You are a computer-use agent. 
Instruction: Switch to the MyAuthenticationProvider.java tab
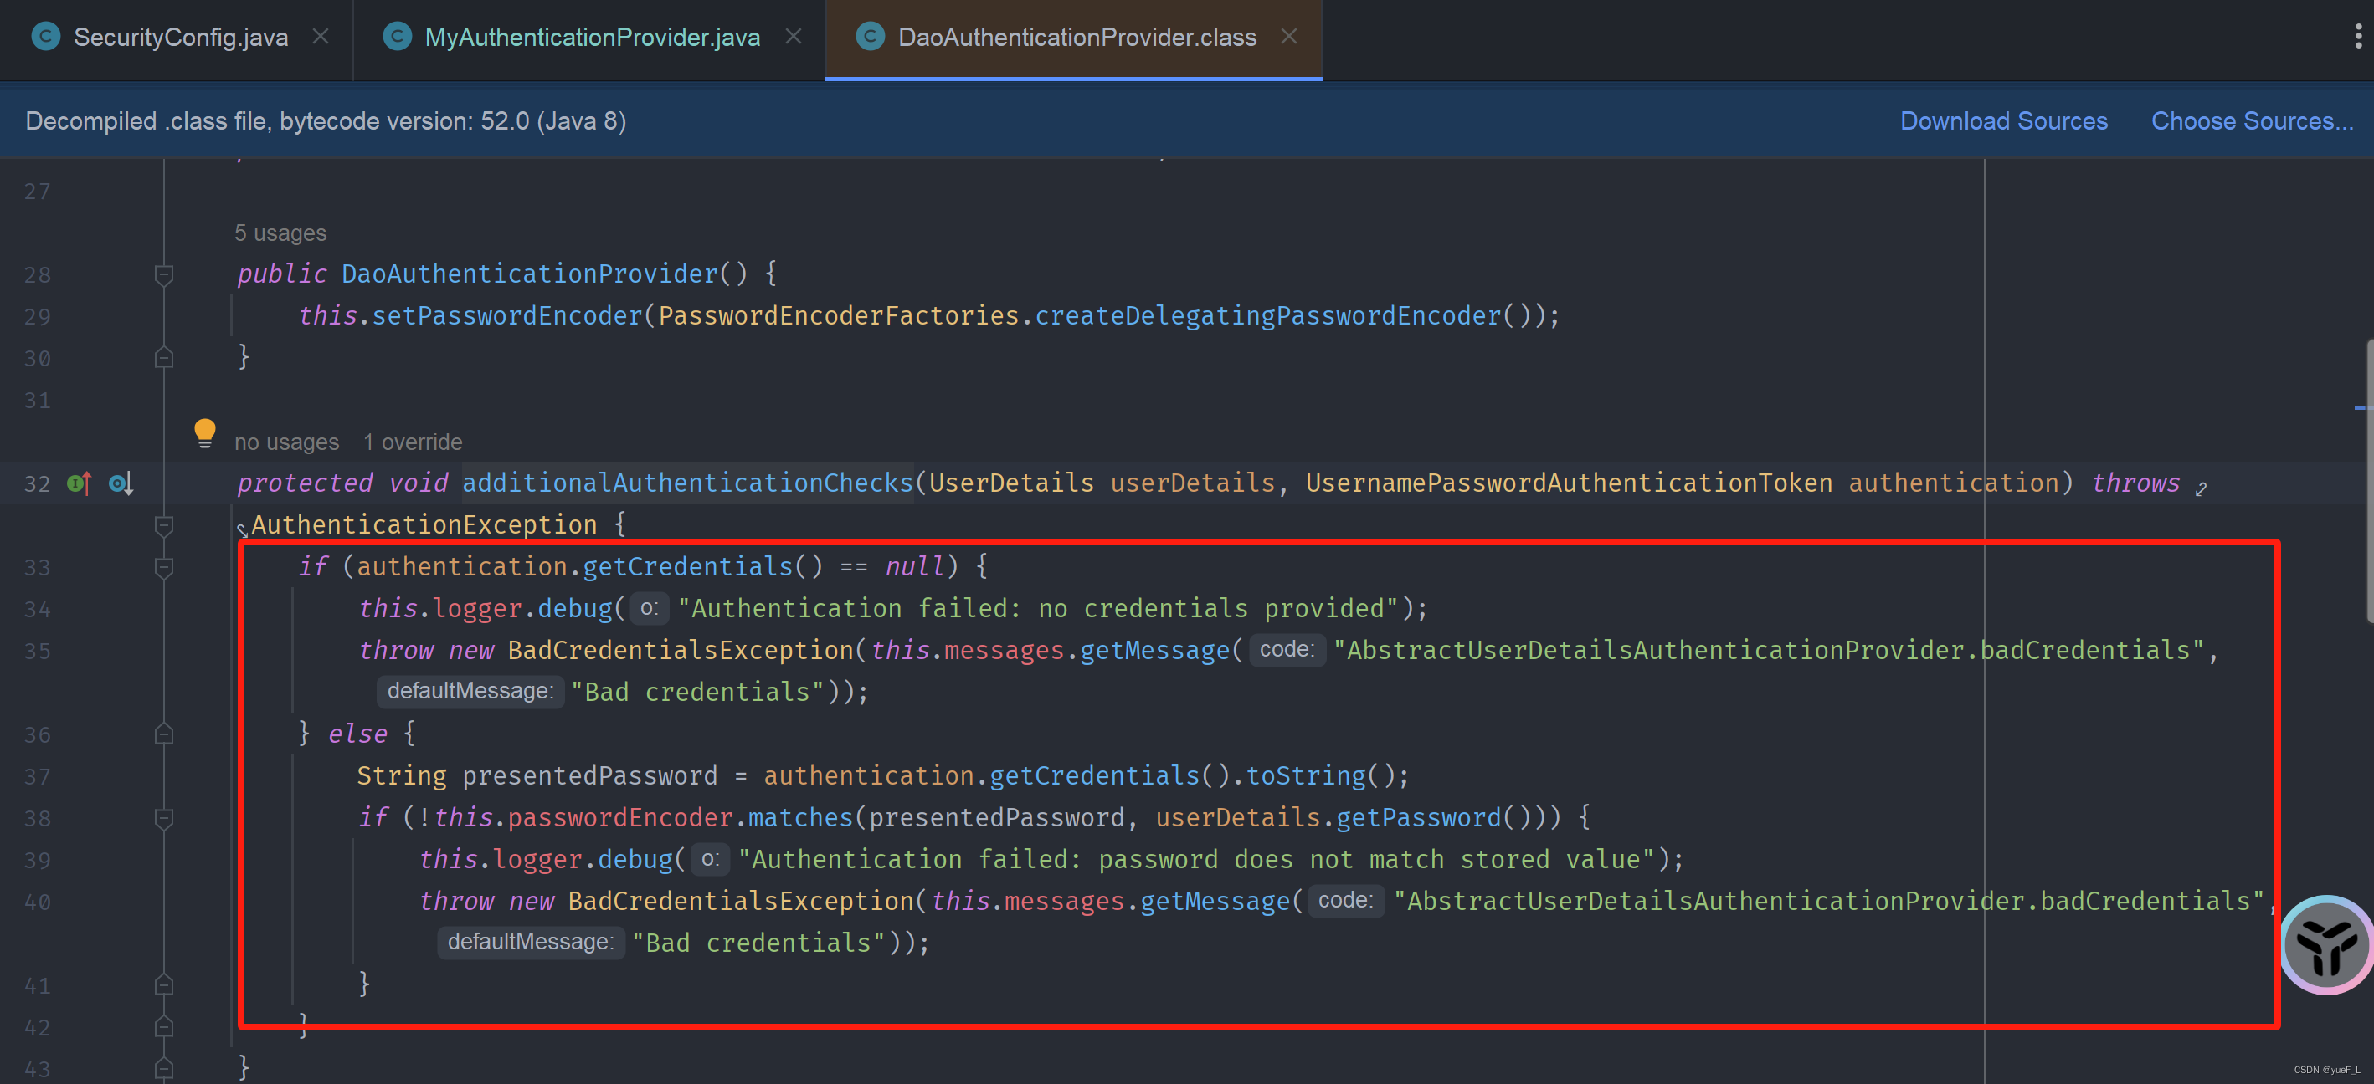coord(592,37)
